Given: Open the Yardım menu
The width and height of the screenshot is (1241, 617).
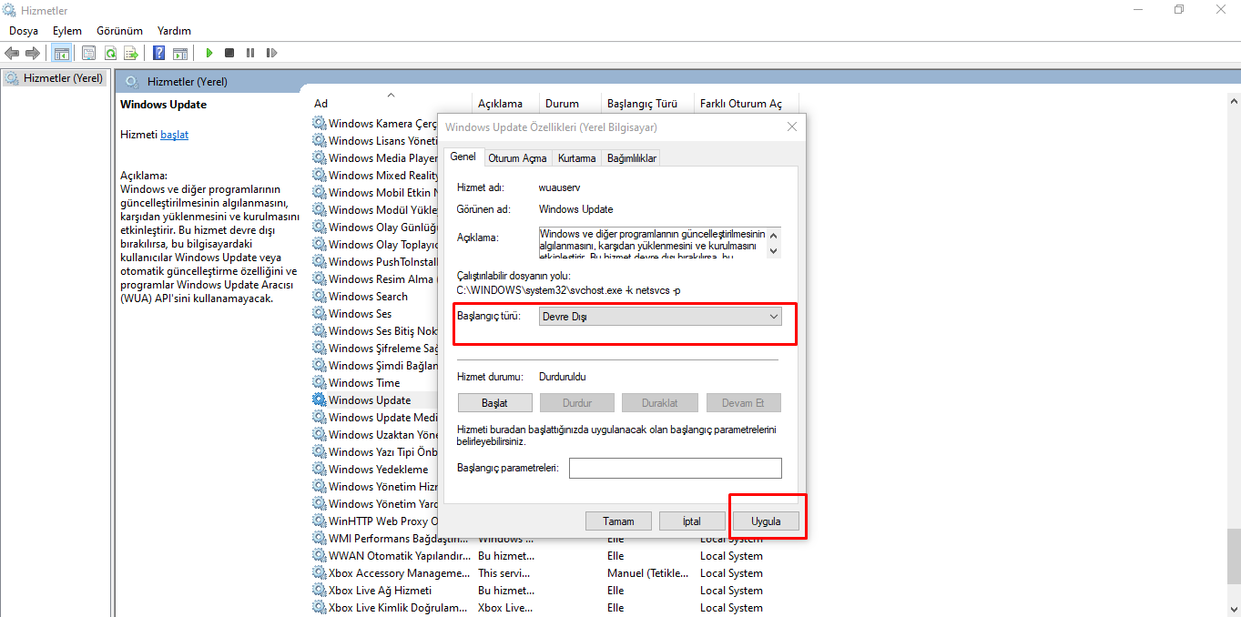Looking at the screenshot, I should 174,30.
